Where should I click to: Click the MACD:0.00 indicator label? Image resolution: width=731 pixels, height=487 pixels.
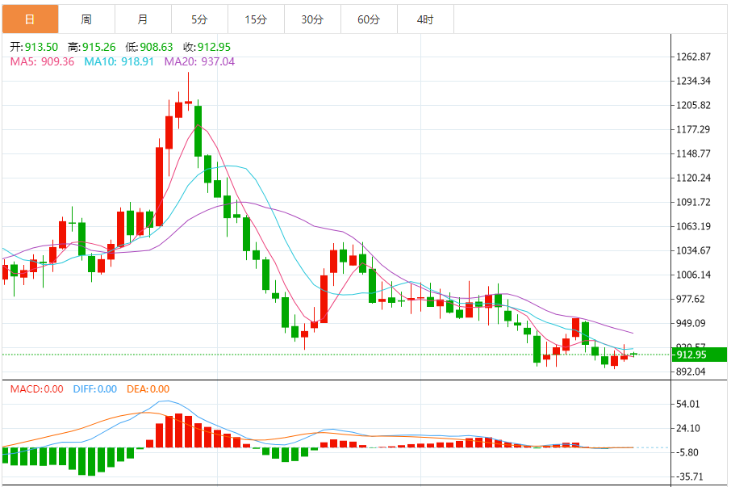click(x=37, y=389)
